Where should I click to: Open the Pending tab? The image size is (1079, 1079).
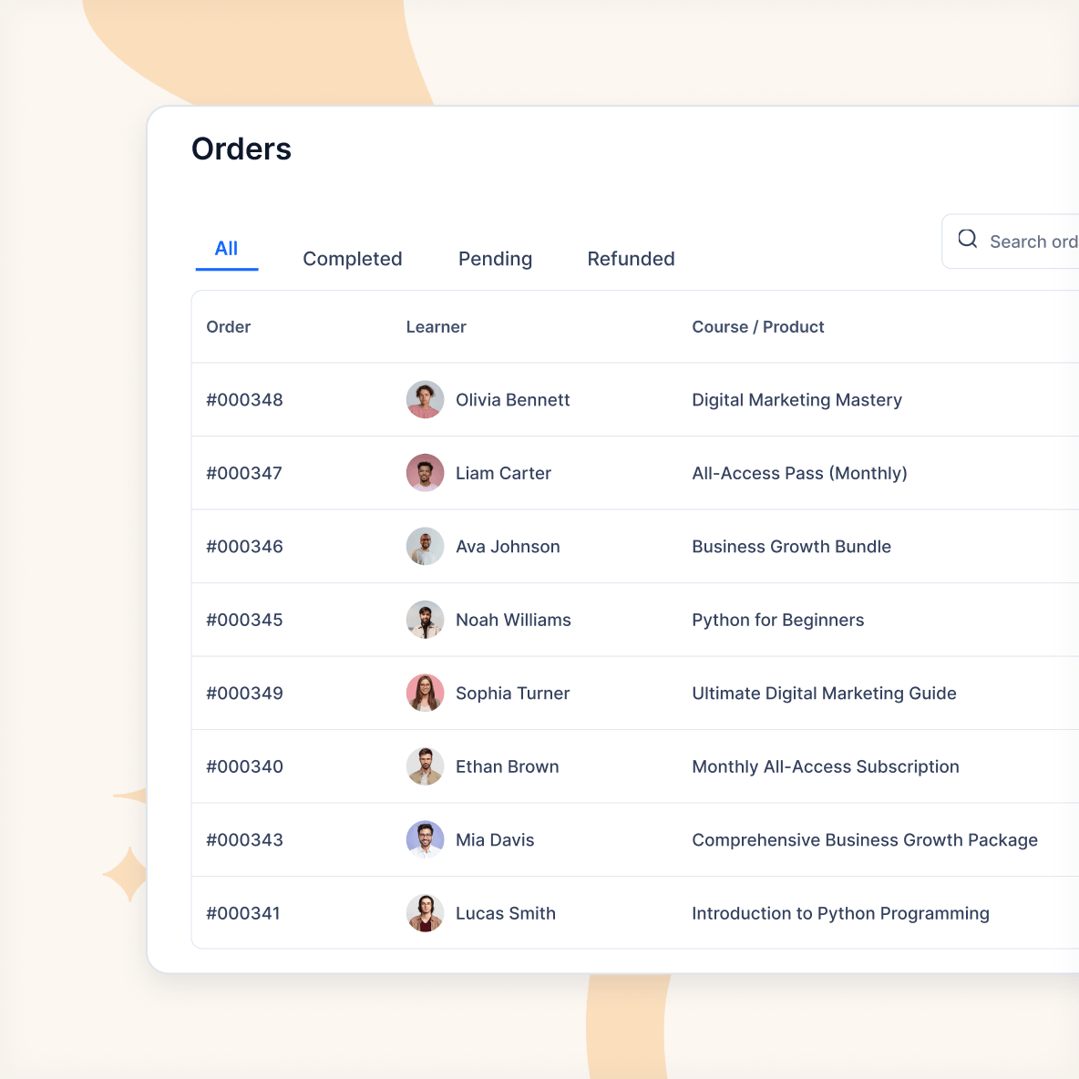(496, 259)
